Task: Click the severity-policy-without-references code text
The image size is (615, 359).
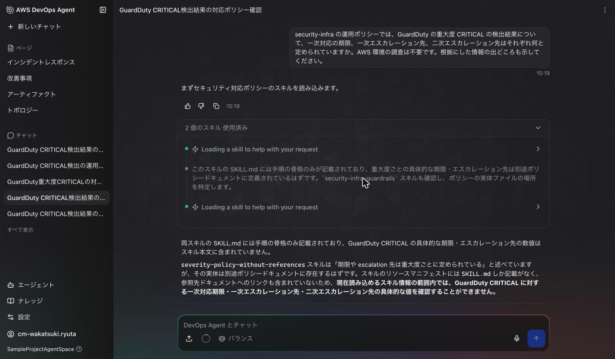Action: [x=243, y=265]
